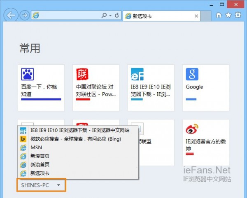Screen dimensions: 247x198
Task: Click the blue activity bar under Google
Action: [x=191, y=99]
